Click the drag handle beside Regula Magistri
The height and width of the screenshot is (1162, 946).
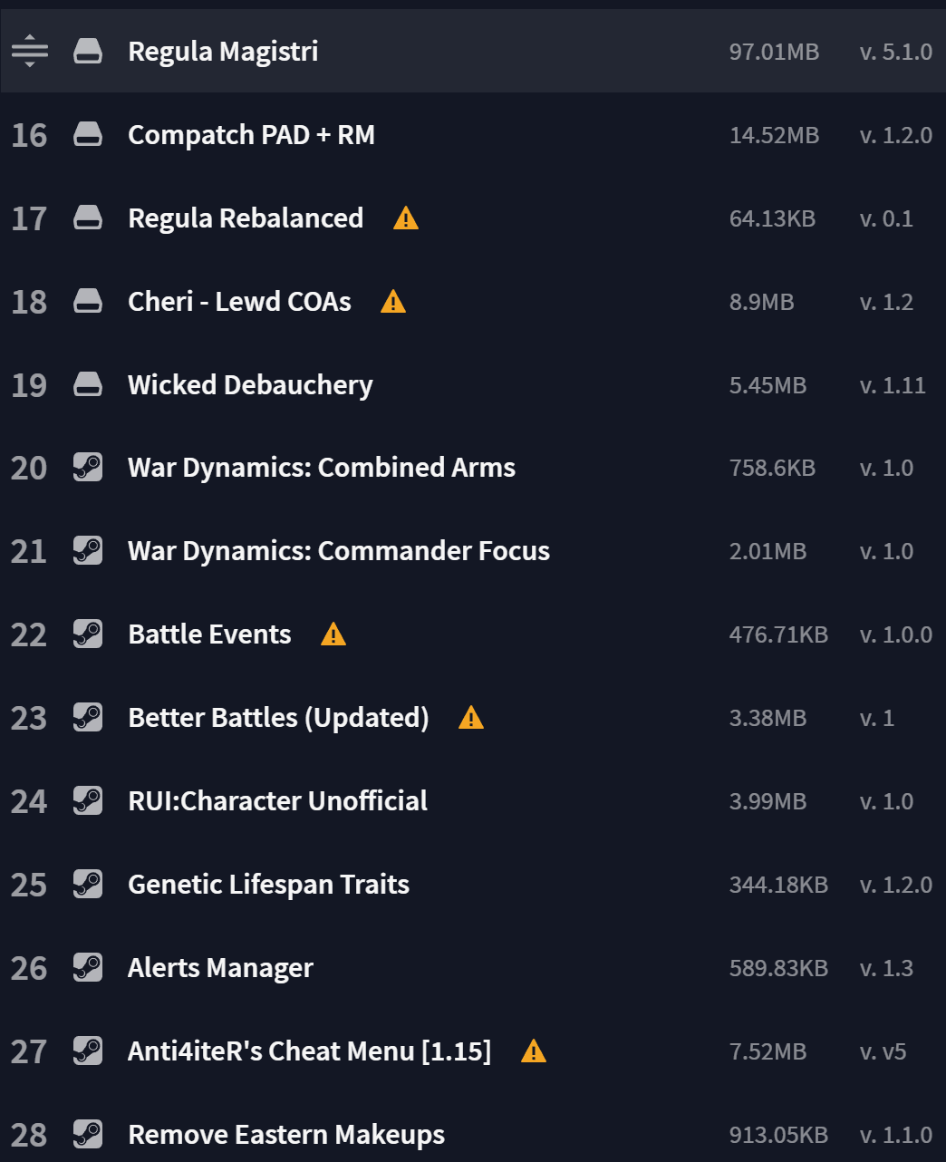pyautogui.click(x=30, y=51)
